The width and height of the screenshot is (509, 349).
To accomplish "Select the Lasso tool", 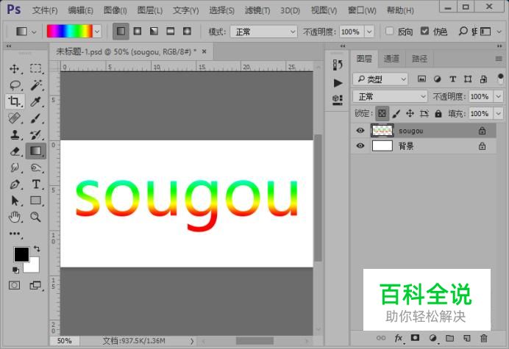I will (15, 85).
